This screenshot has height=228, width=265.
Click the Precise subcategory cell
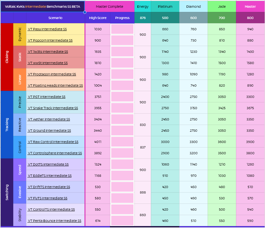click(x=20, y=102)
